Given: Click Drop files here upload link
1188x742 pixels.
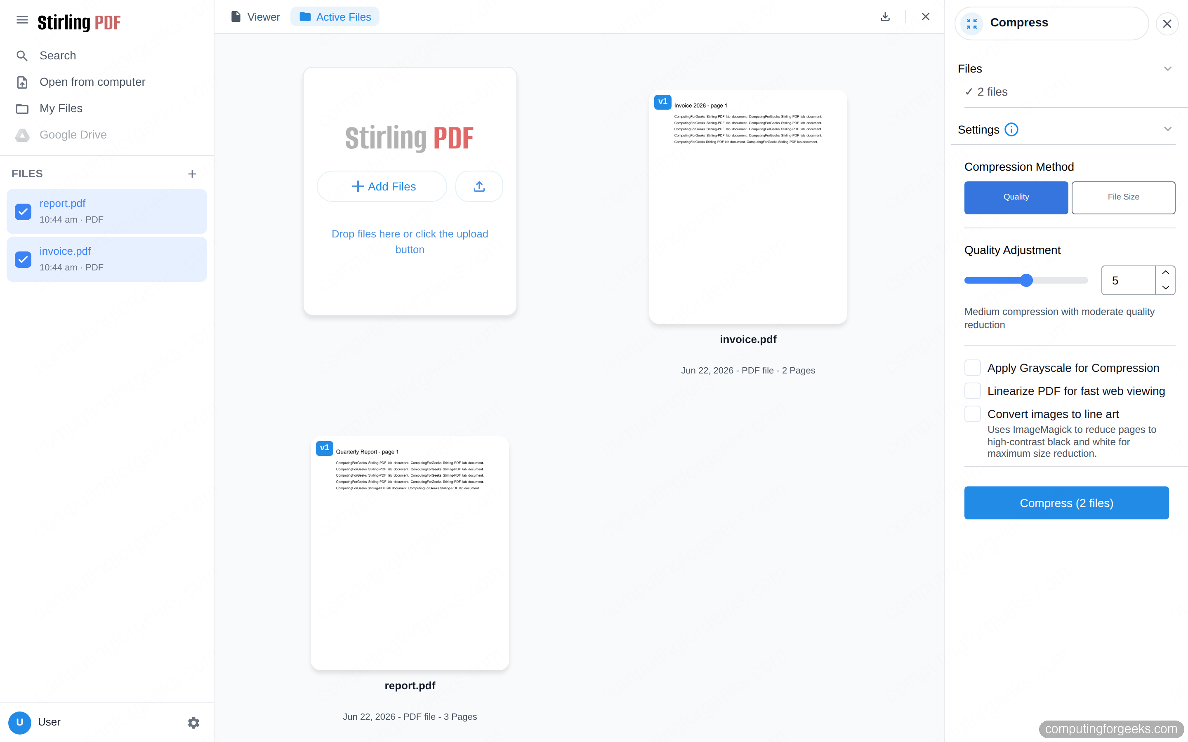Looking at the screenshot, I should point(410,242).
